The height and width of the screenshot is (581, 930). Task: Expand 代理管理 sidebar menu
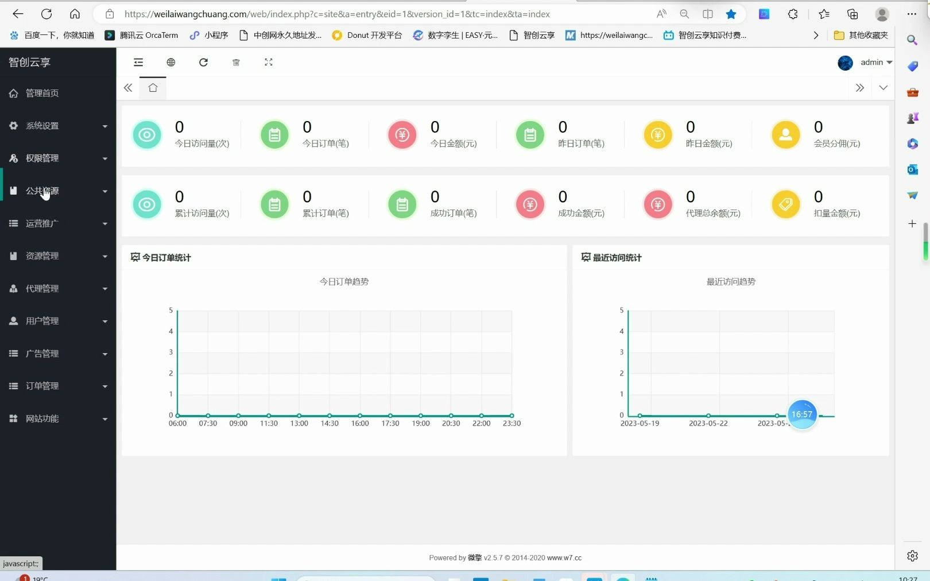pyautogui.click(x=58, y=288)
